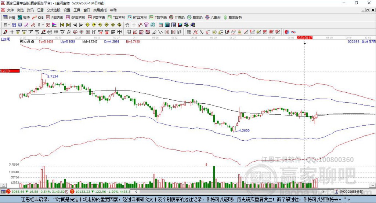Open the 赢家轮 wheel tool
The image size is (376, 203).
pyautogui.click(x=195, y=18)
